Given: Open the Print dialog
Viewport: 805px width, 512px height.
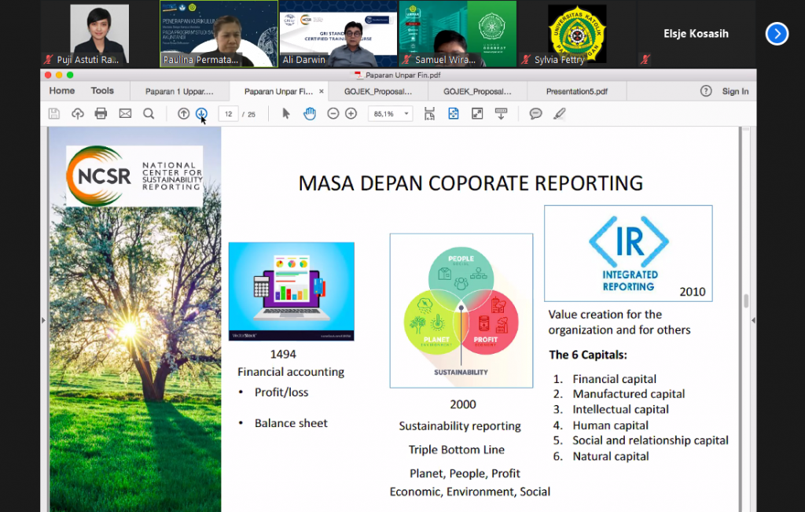Looking at the screenshot, I should [99, 113].
